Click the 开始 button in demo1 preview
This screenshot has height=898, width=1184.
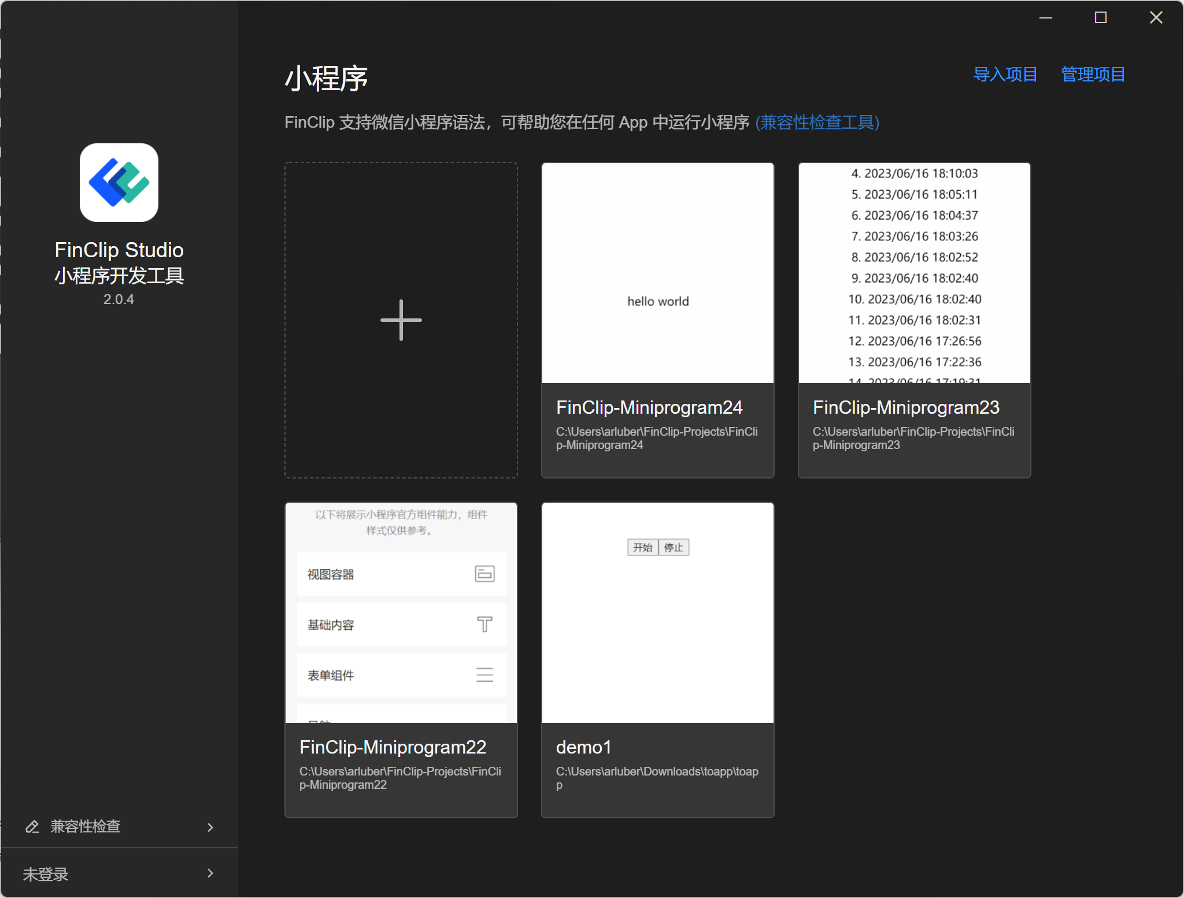642,547
